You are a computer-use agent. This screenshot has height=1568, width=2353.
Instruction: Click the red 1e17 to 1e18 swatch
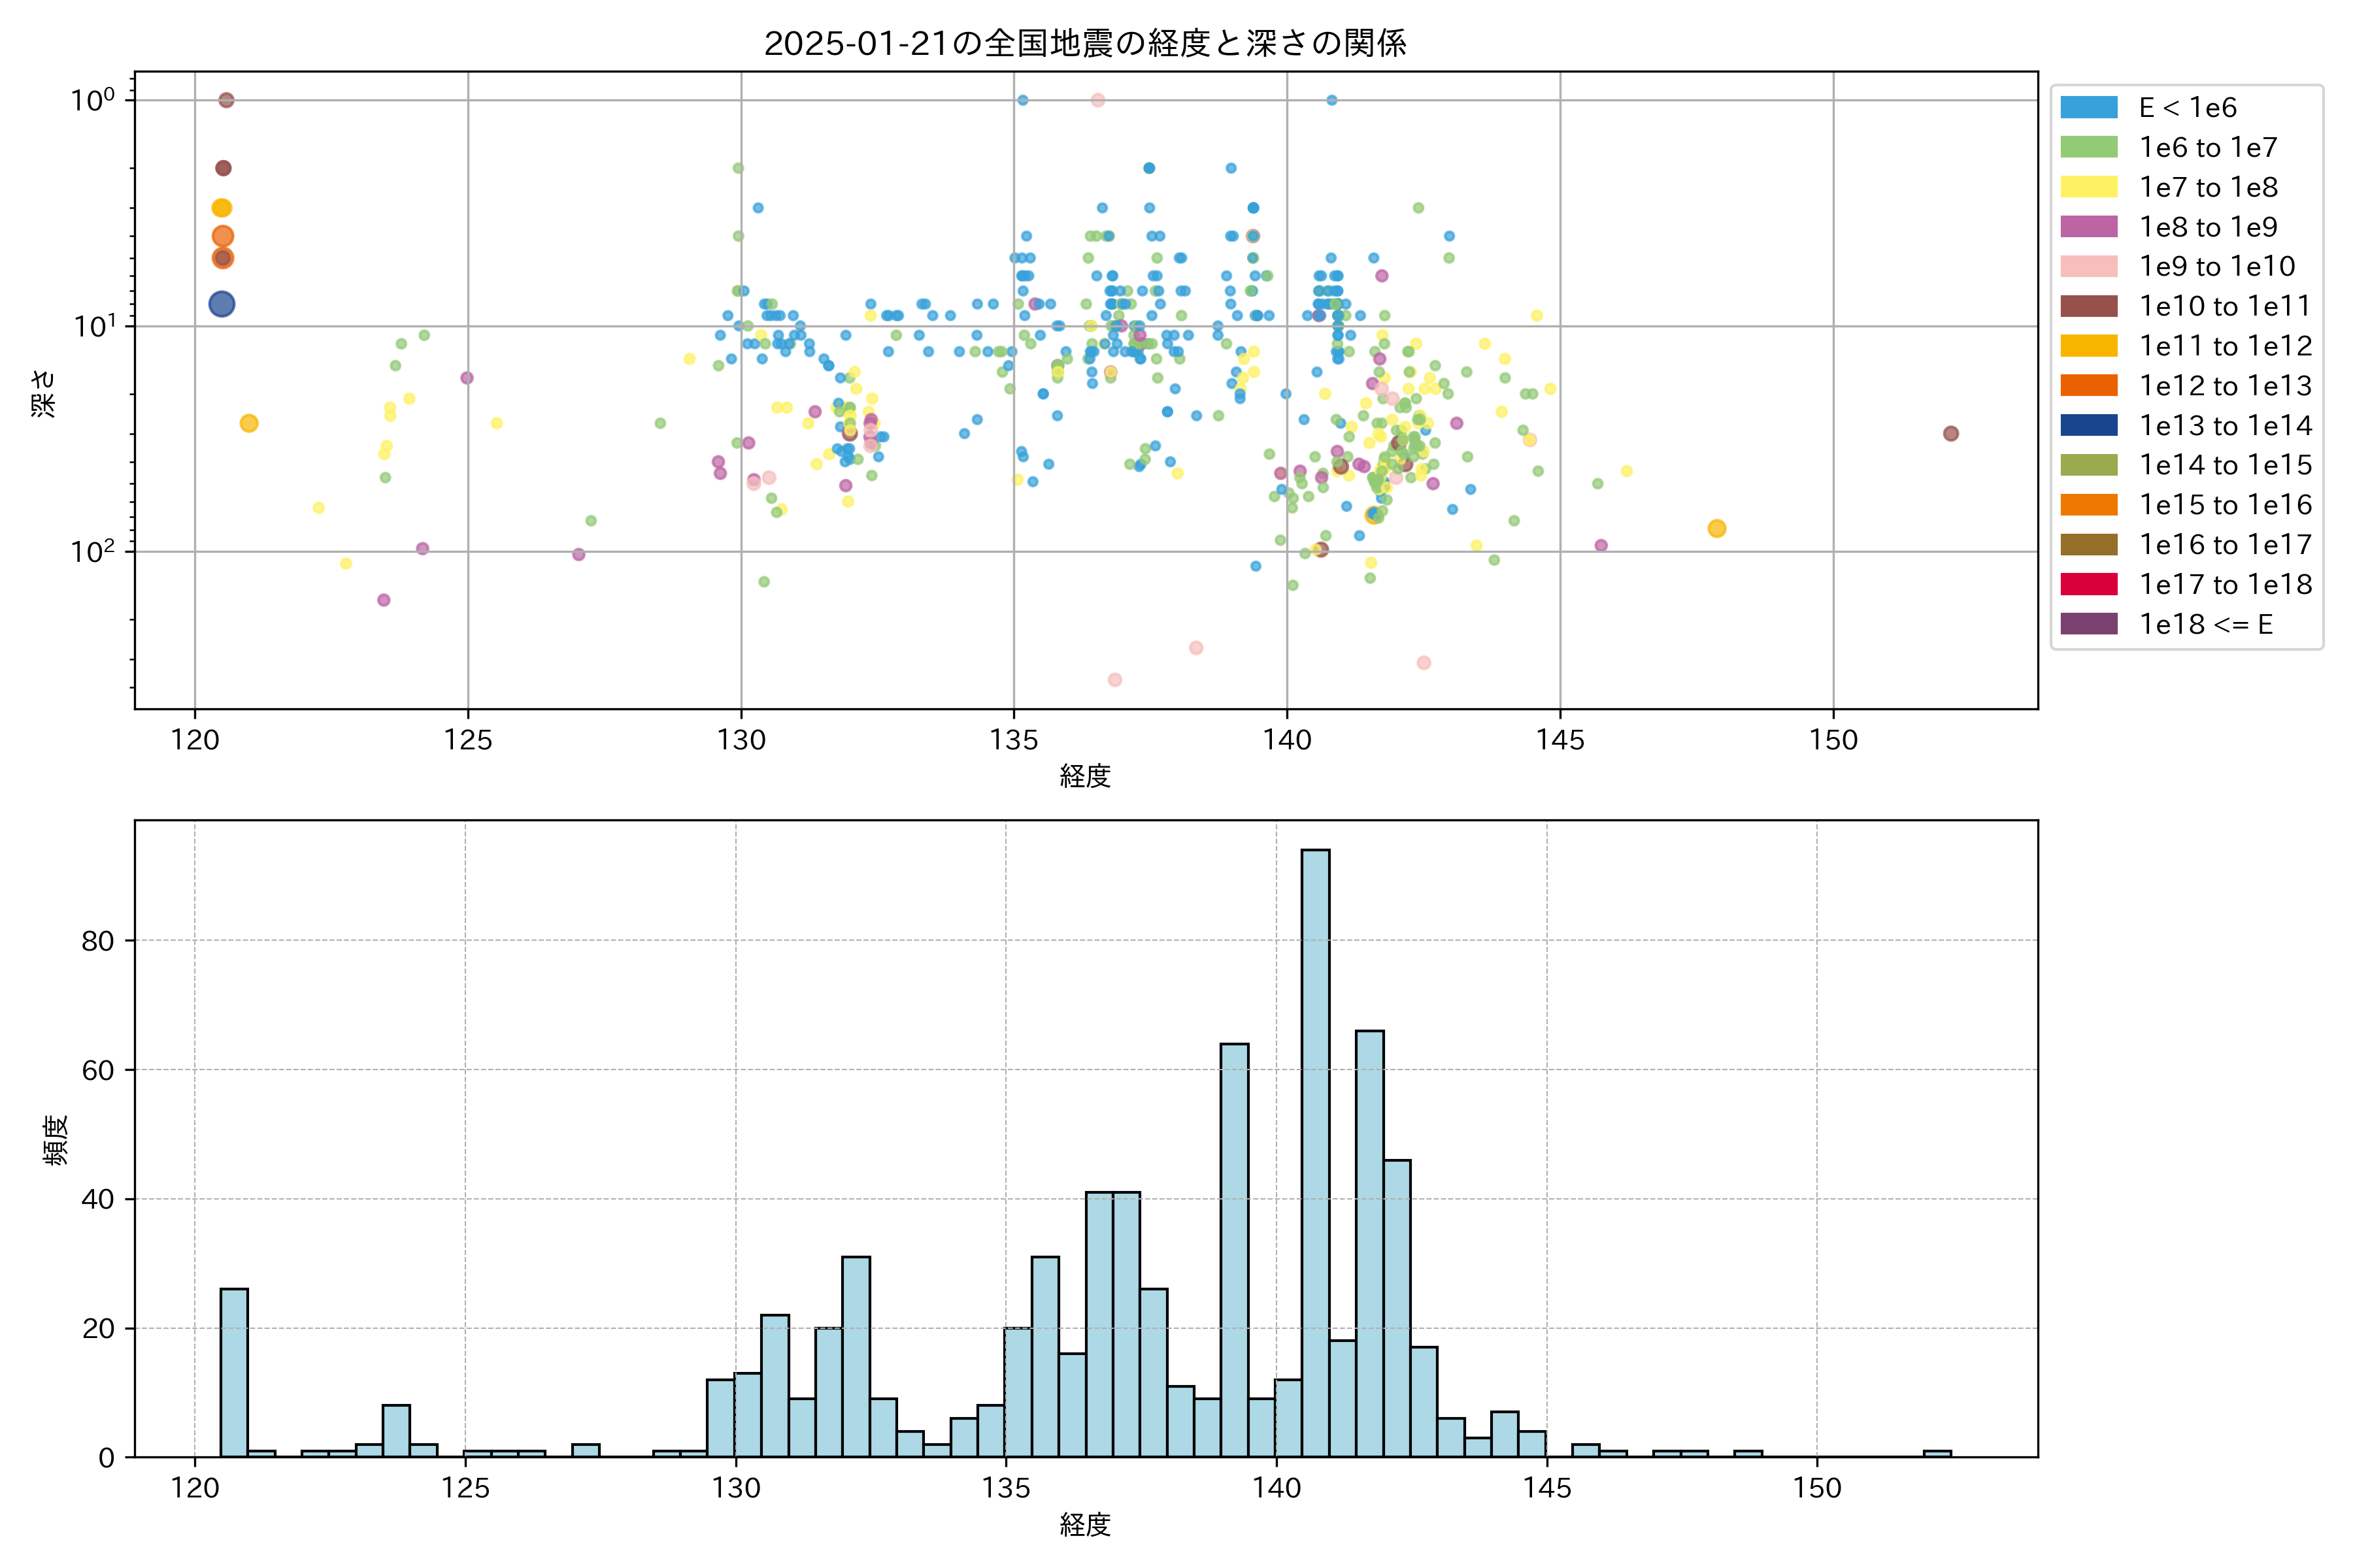[x=2088, y=584]
